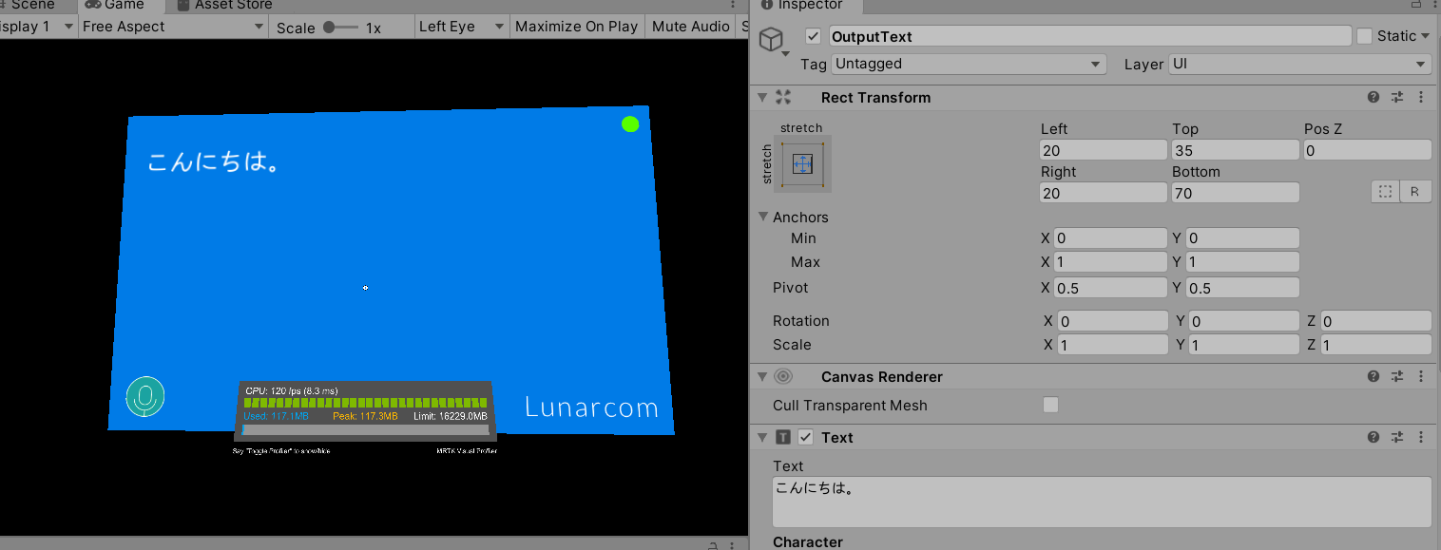
Task: Toggle Mute Audio in Game view
Action: [691, 27]
